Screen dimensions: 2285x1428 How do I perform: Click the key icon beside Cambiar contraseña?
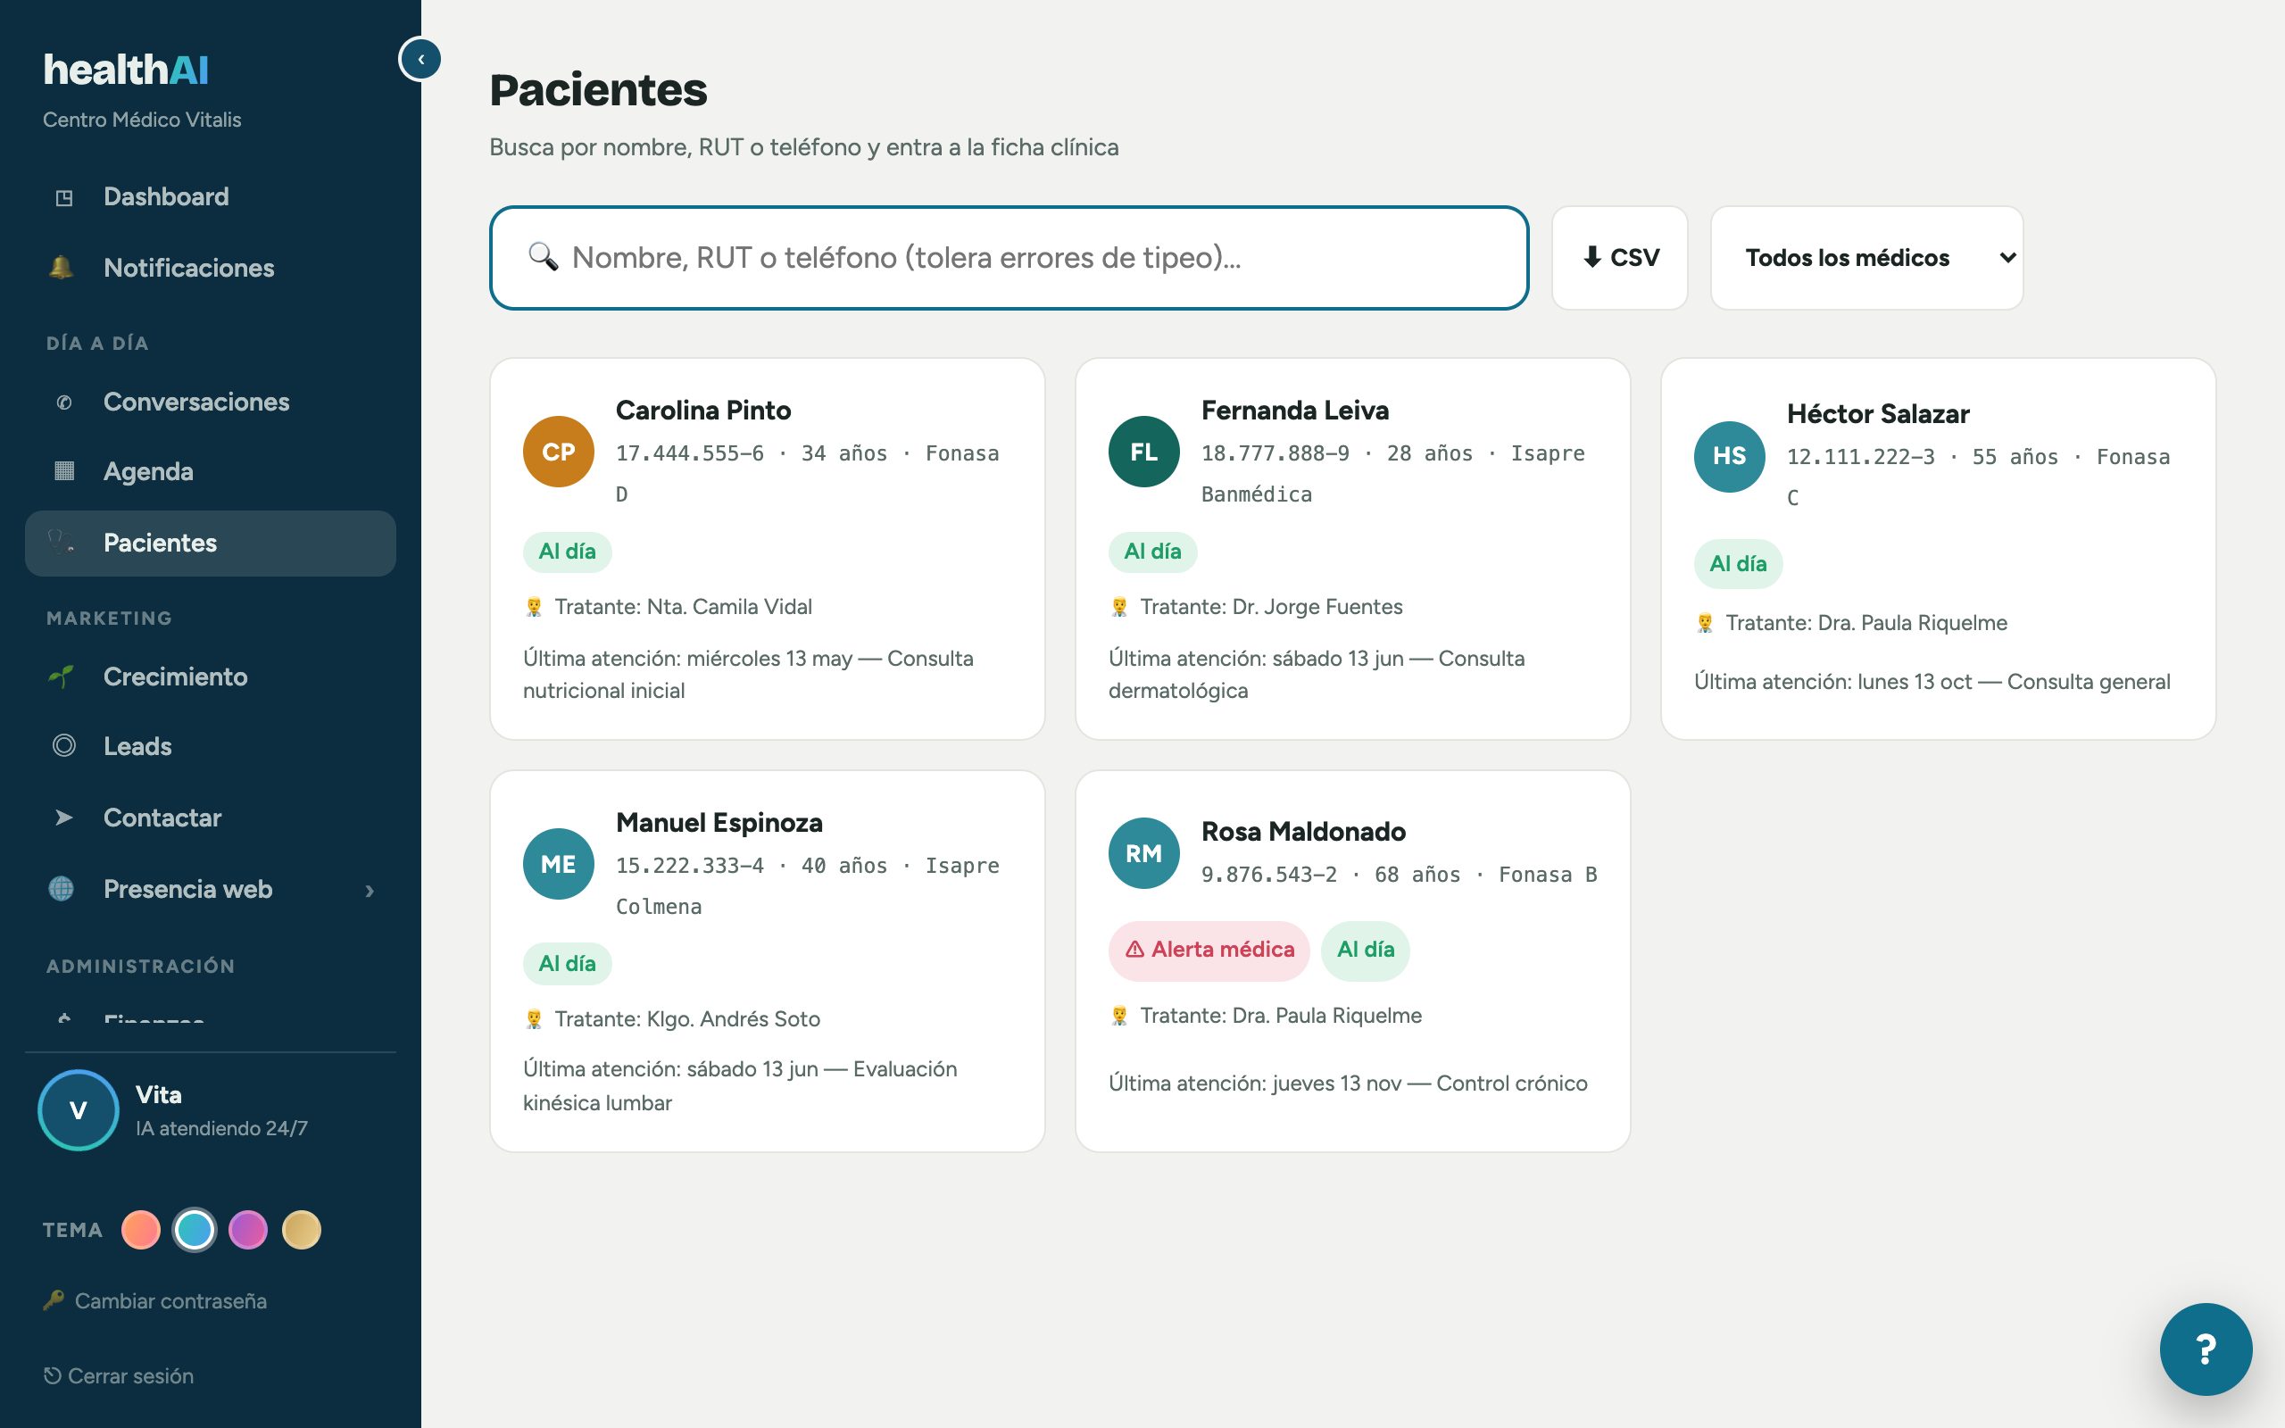tap(54, 1300)
